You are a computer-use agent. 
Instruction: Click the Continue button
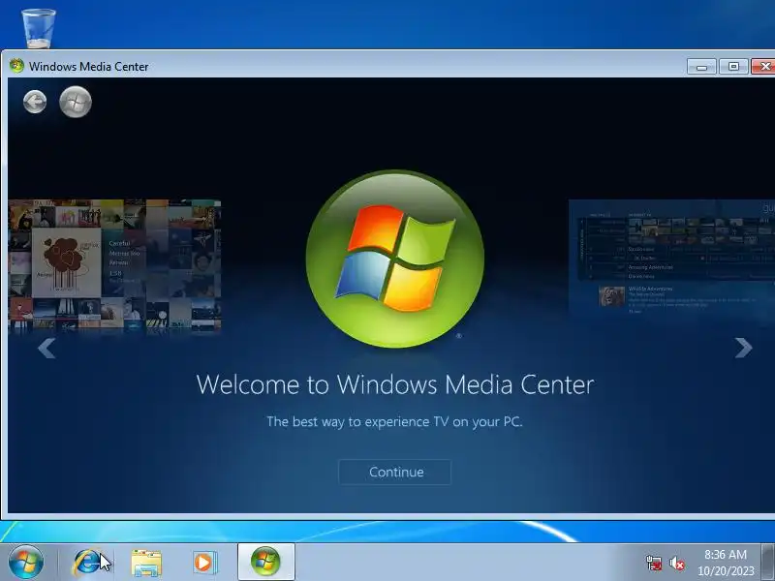[x=395, y=473]
